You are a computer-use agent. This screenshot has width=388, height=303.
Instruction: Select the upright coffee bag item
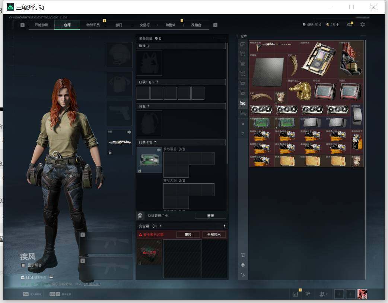pyautogui.click(x=357, y=142)
